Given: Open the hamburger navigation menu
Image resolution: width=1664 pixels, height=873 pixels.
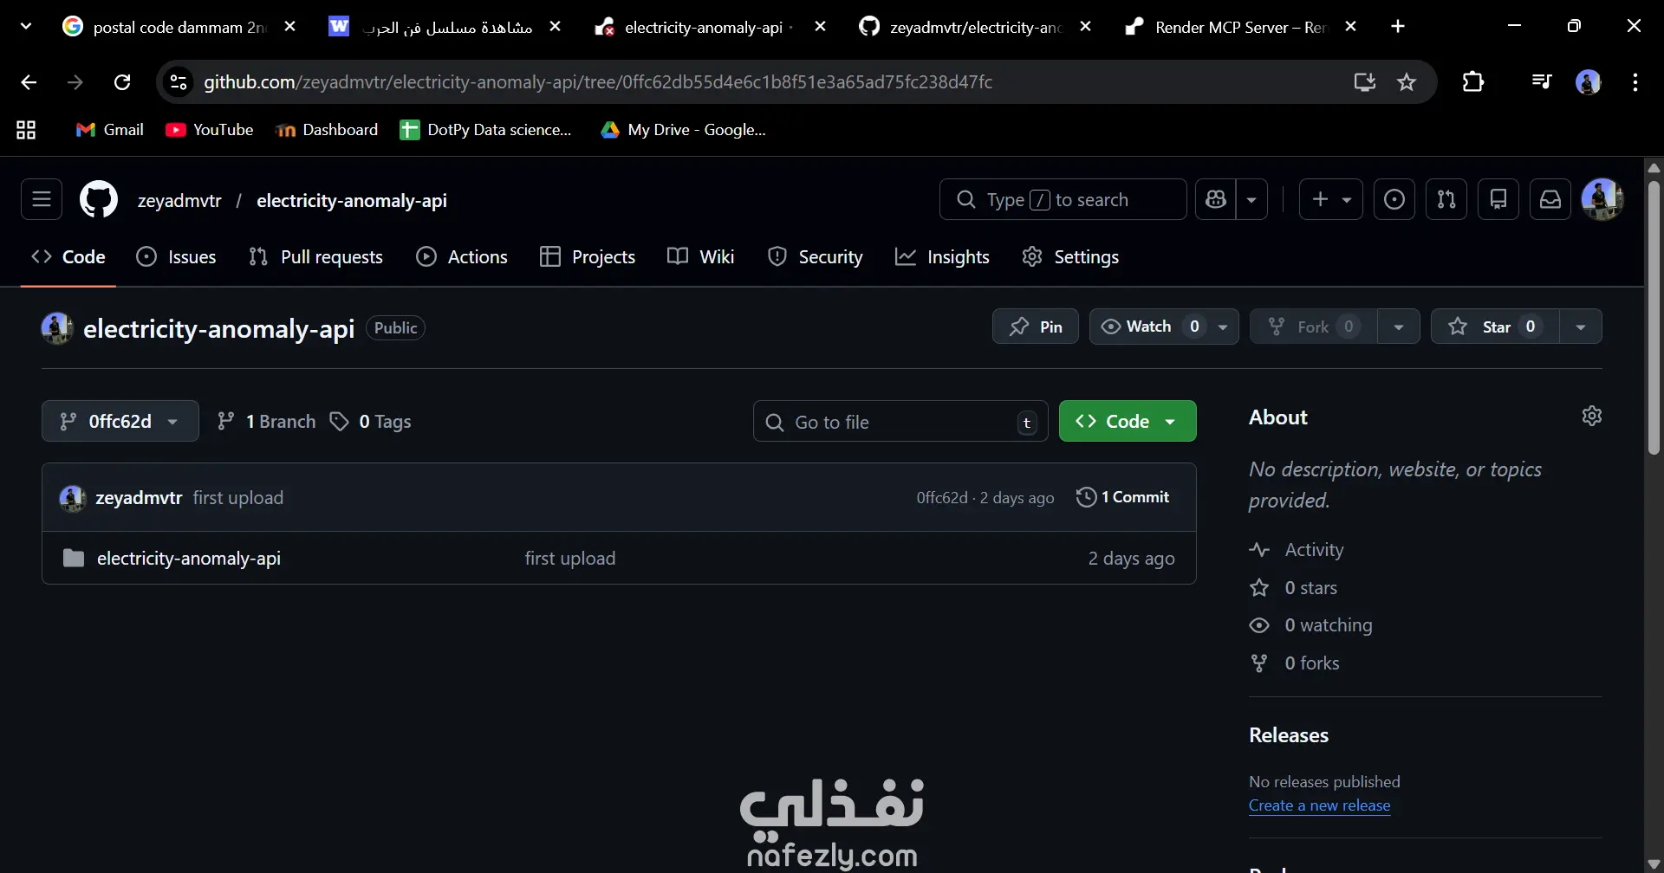Looking at the screenshot, I should (42, 200).
